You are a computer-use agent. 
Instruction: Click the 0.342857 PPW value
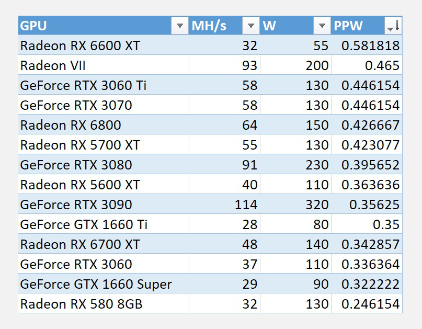[x=370, y=244]
